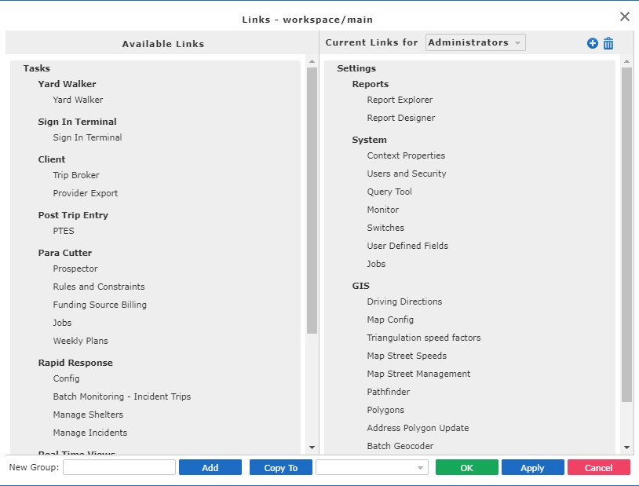Close the Links workspace dialog

624,16
